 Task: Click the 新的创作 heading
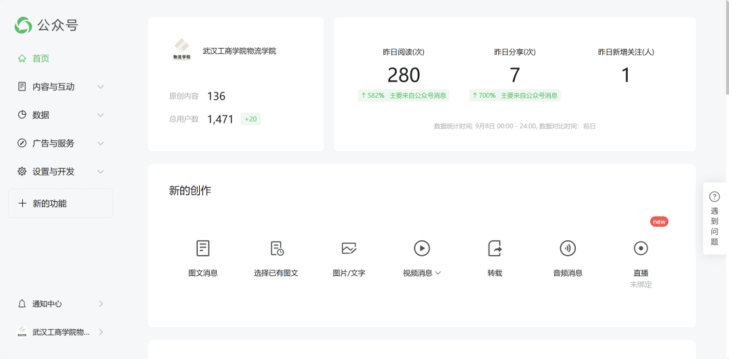point(190,190)
